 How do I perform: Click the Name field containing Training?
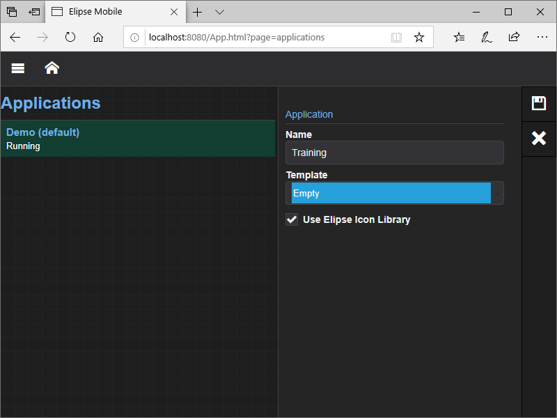point(394,153)
